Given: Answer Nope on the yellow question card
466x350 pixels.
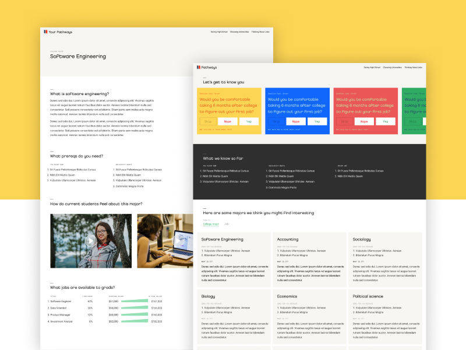Looking at the screenshot, I should point(228,121).
